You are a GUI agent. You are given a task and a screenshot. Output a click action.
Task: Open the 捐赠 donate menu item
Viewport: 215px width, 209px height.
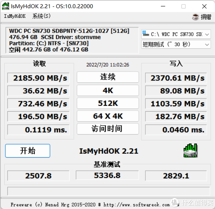click(x=201, y=17)
